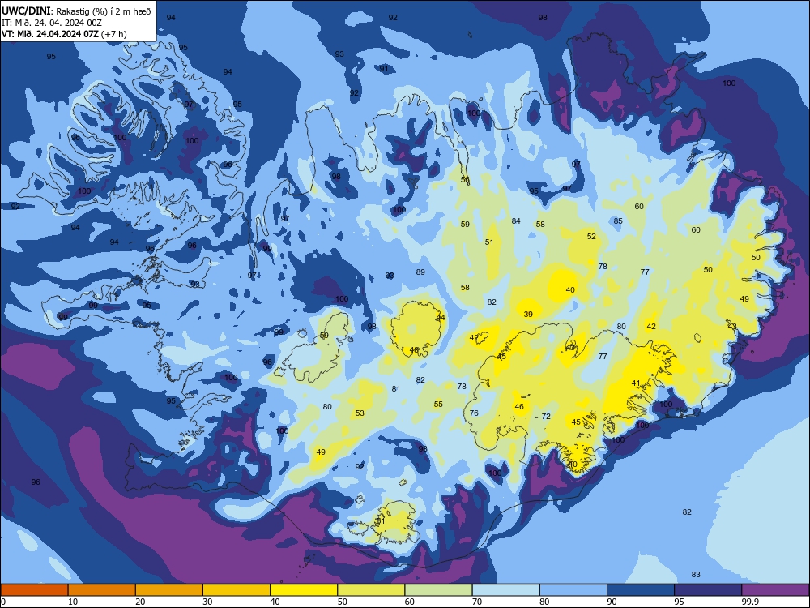Select the humidity value "55" on the map
Image resolution: width=810 pixels, height=608 pixels.
[438, 405]
